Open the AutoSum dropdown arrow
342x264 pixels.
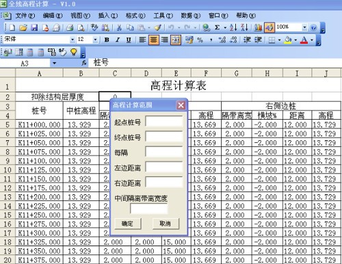click(x=225, y=28)
